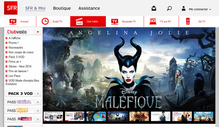Select the Albert à l'Ouest thumbnail

tap(204, 116)
